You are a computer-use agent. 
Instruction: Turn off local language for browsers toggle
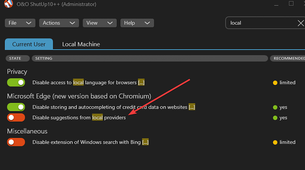coord(16,83)
